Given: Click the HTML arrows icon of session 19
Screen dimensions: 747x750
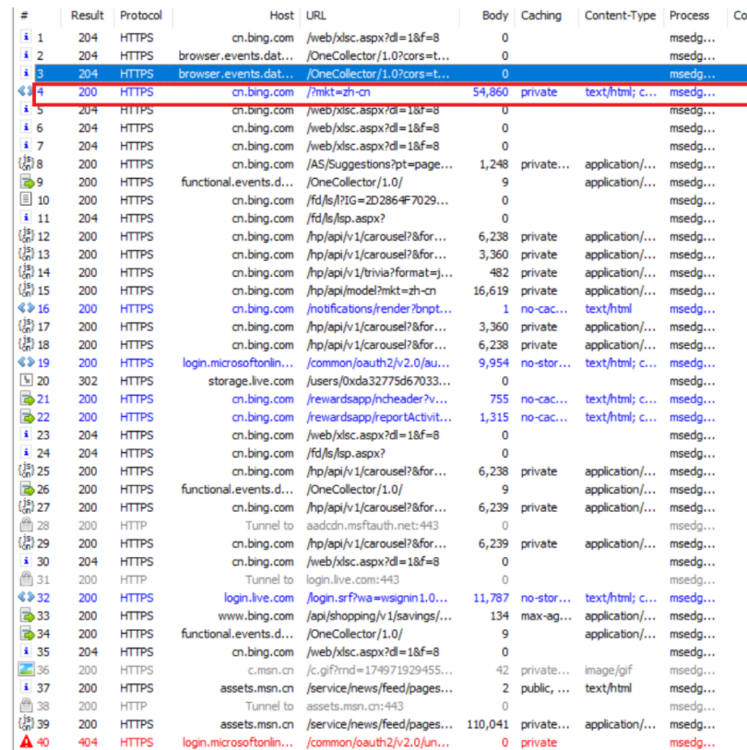Looking at the screenshot, I should 26,363.
